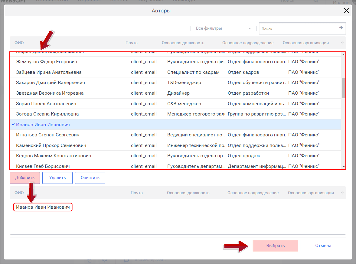Image resolution: width=356 pixels, height=264 pixels.
Task: Click the Выбрать button to confirm selection
Action: click(275, 245)
